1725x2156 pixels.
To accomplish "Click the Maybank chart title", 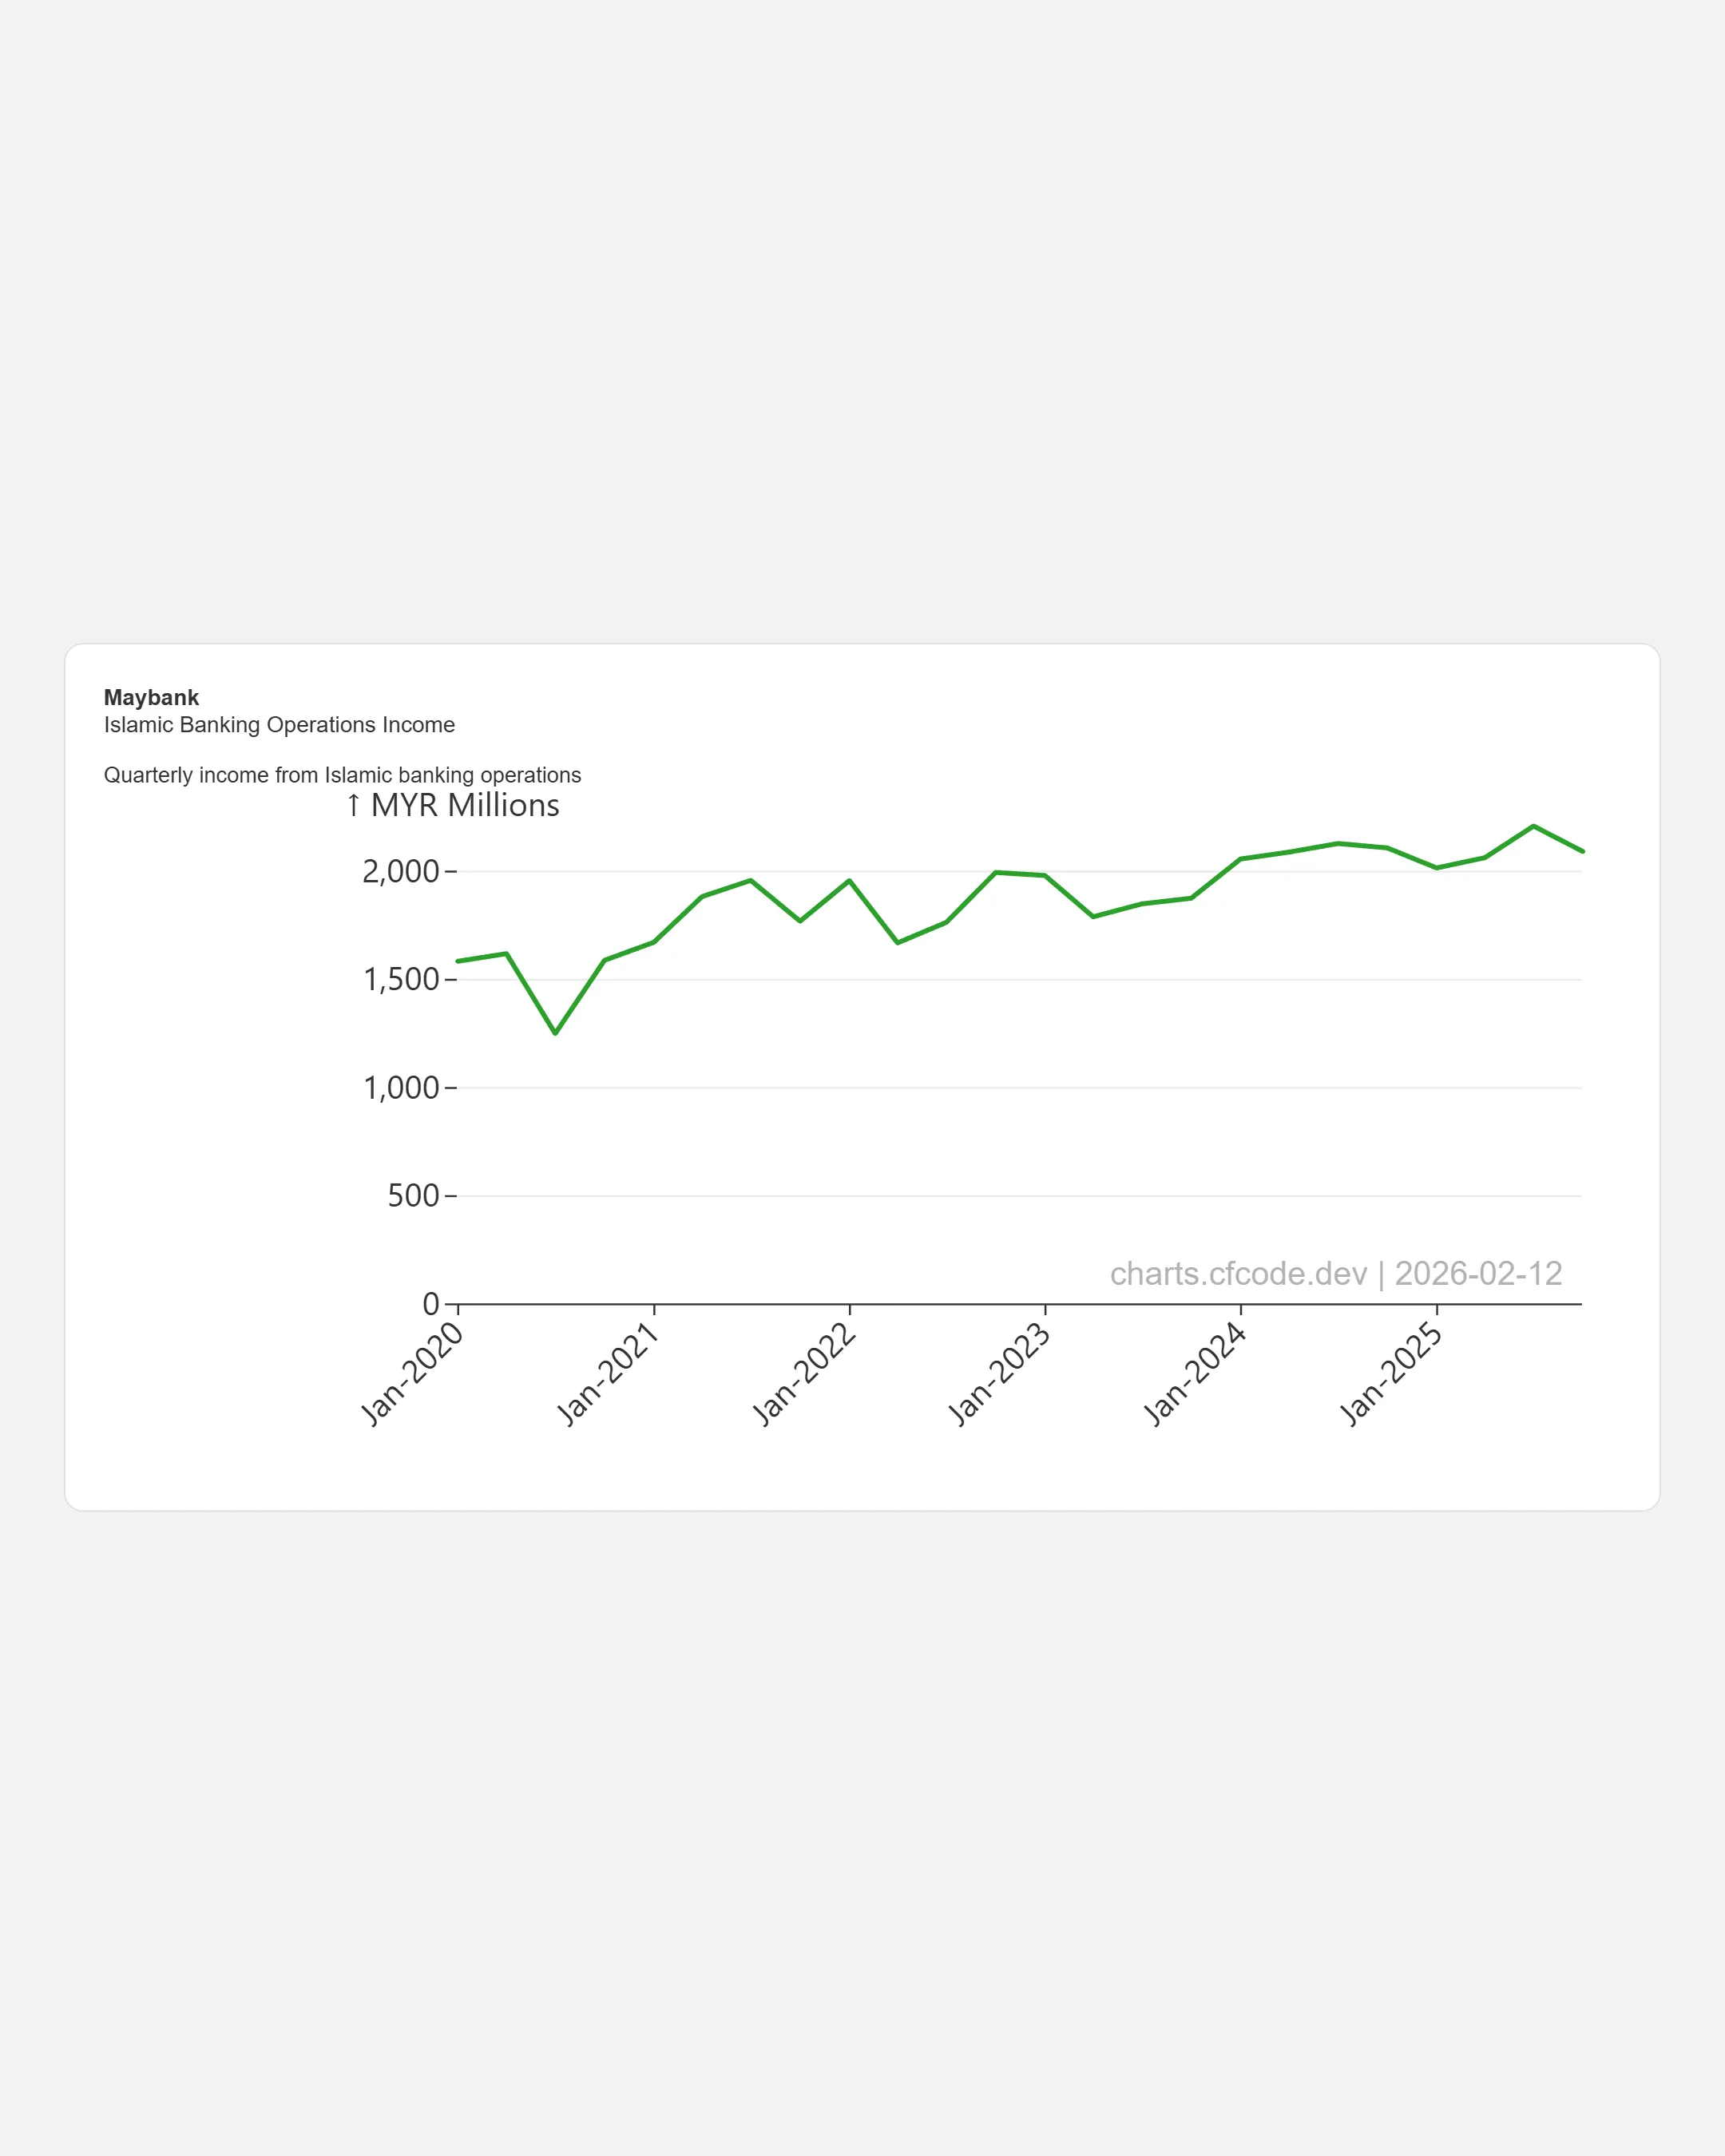I will [151, 698].
